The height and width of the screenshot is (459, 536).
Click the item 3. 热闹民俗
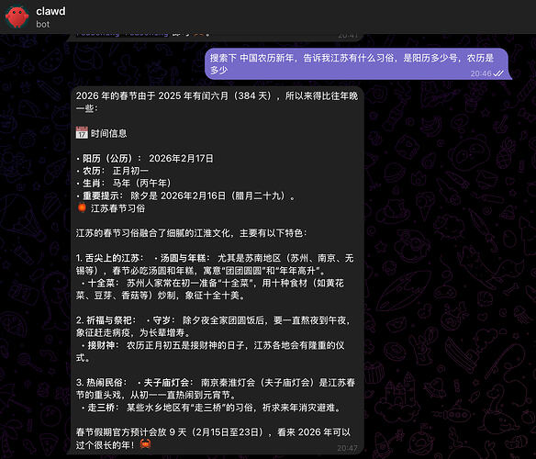click(216, 388)
